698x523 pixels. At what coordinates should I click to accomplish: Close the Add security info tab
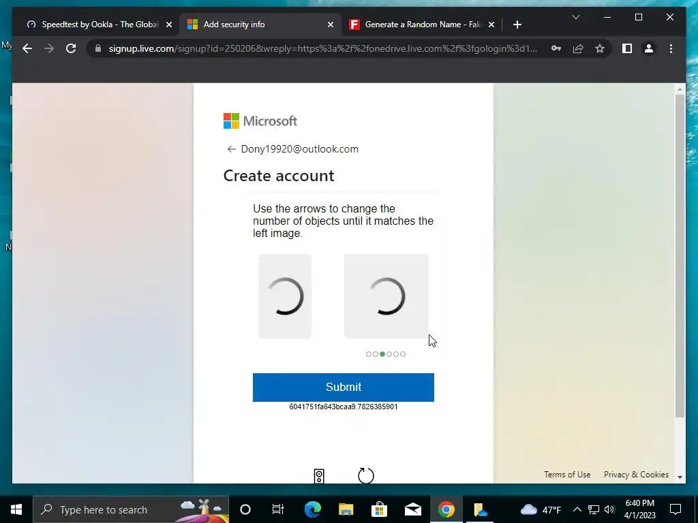click(x=331, y=25)
